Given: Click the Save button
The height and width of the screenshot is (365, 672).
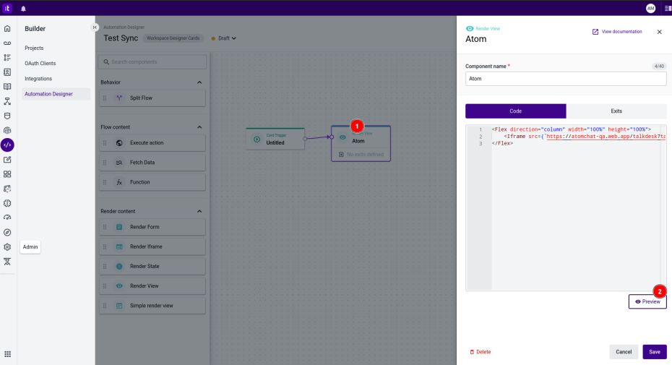Looking at the screenshot, I should [x=654, y=352].
